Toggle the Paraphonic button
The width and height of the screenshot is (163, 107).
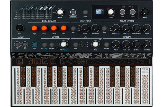73,12
